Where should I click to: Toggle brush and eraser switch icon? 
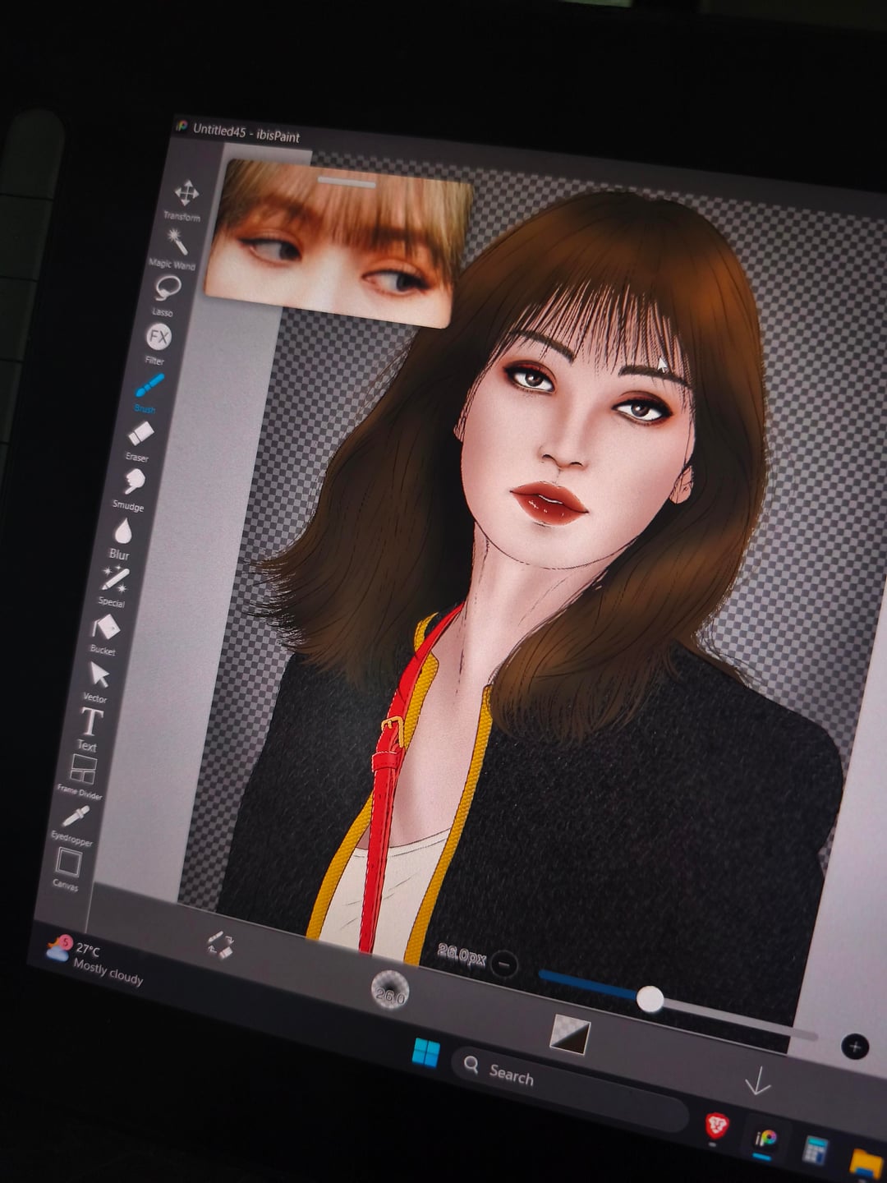pos(220,945)
